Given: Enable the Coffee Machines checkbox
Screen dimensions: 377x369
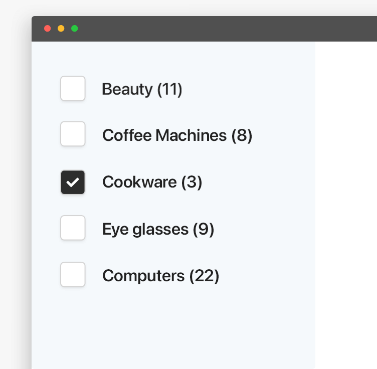Looking at the screenshot, I should point(73,134).
